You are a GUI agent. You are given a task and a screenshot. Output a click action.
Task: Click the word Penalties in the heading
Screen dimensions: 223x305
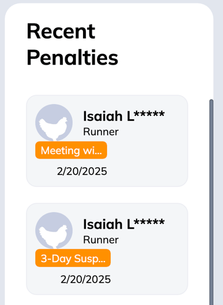(72, 58)
